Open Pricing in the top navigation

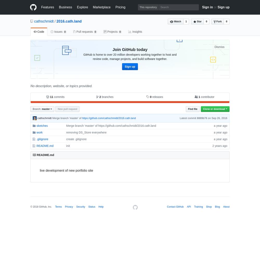[120, 7]
